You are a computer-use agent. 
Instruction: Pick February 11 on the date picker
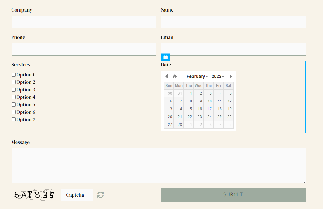click(x=219, y=101)
